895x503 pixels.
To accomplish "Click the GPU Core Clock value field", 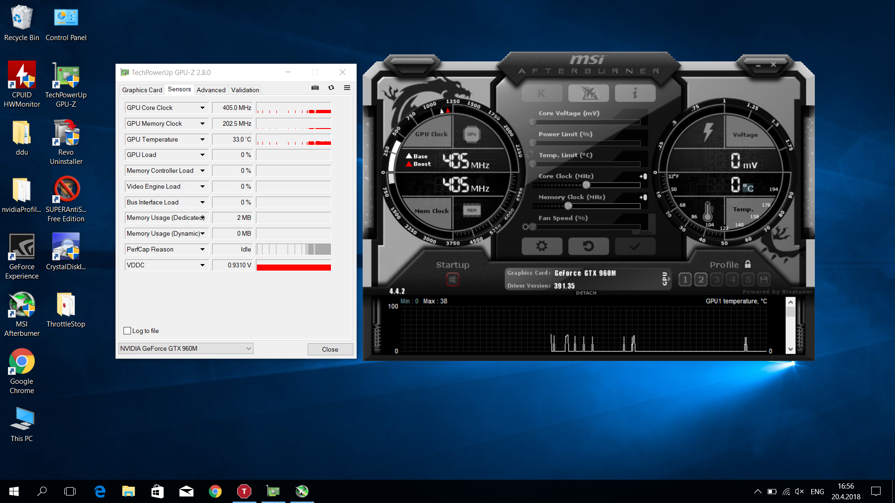I will [232, 108].
